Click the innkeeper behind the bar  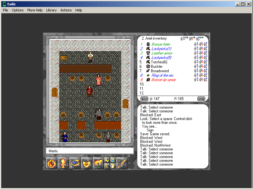click(90, 57)
